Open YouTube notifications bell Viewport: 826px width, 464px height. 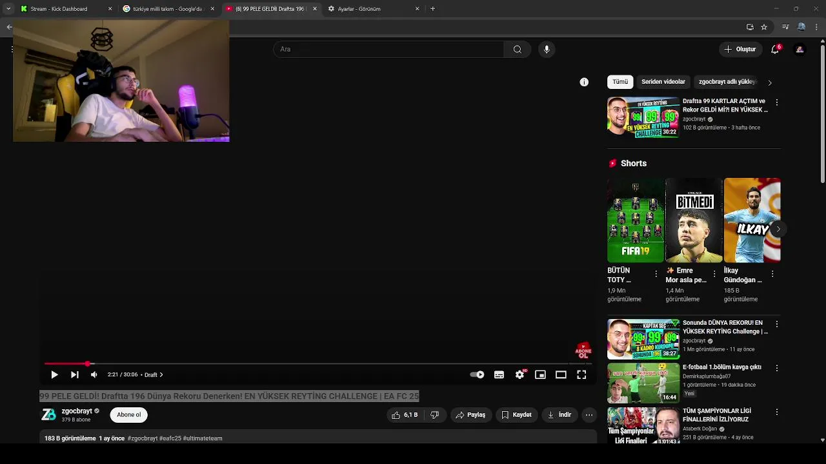(775, 49)
